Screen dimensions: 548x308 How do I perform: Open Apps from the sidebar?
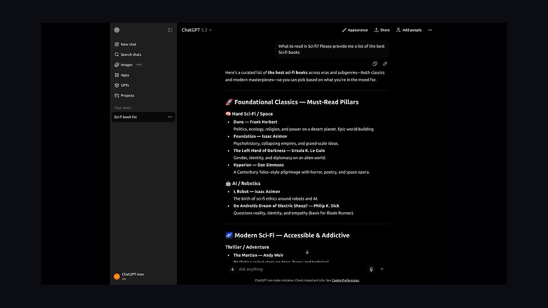(x=143, y=75)
